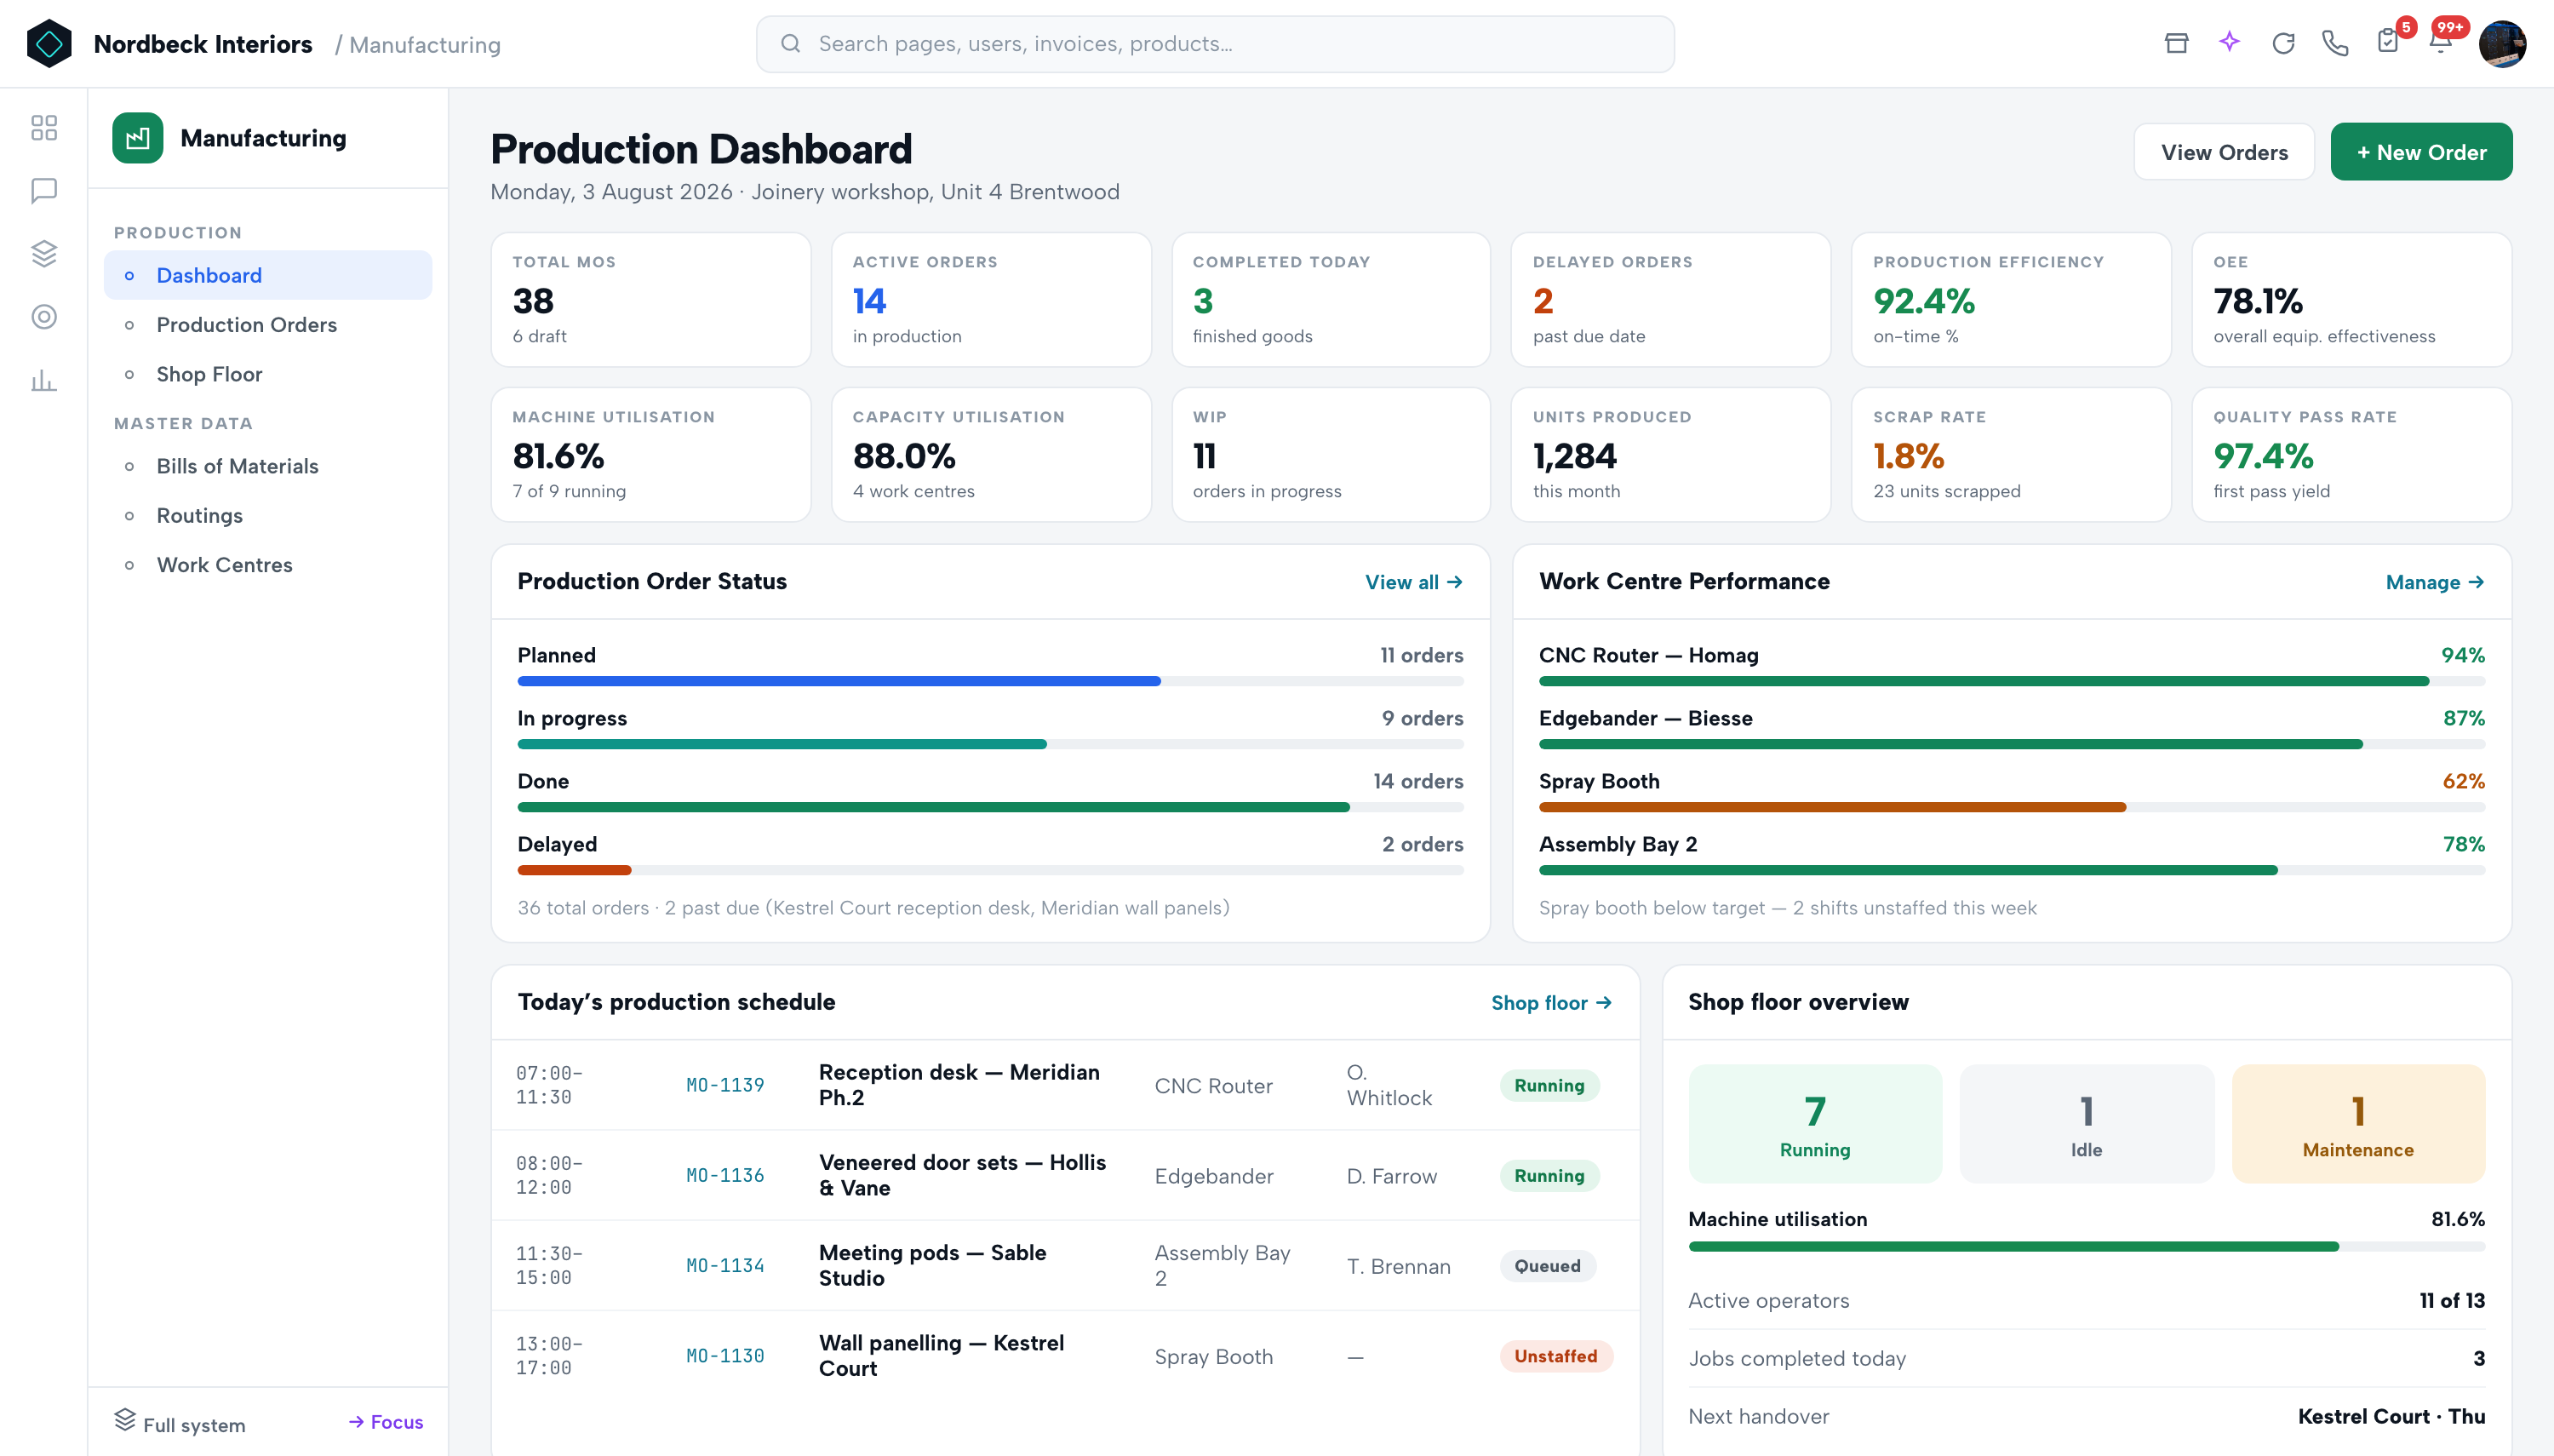This screenshot has height=1456, width=2554.
Task: Click the Nordbeck Interiors hexagon logo
Action: [49, 44]
